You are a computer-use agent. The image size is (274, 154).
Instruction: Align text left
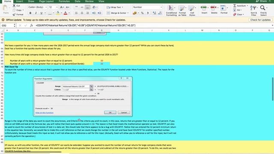point(76,13)
